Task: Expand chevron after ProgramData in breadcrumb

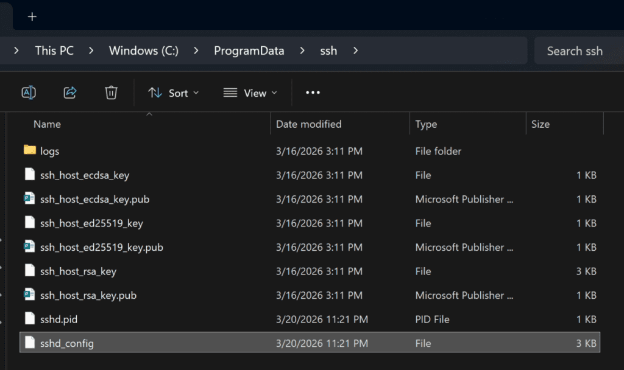Action: 302,51
